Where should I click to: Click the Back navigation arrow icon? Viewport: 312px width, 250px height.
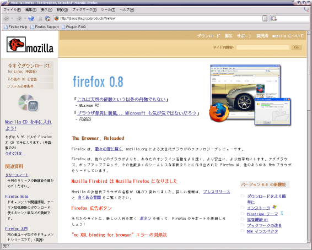(7, 19)
